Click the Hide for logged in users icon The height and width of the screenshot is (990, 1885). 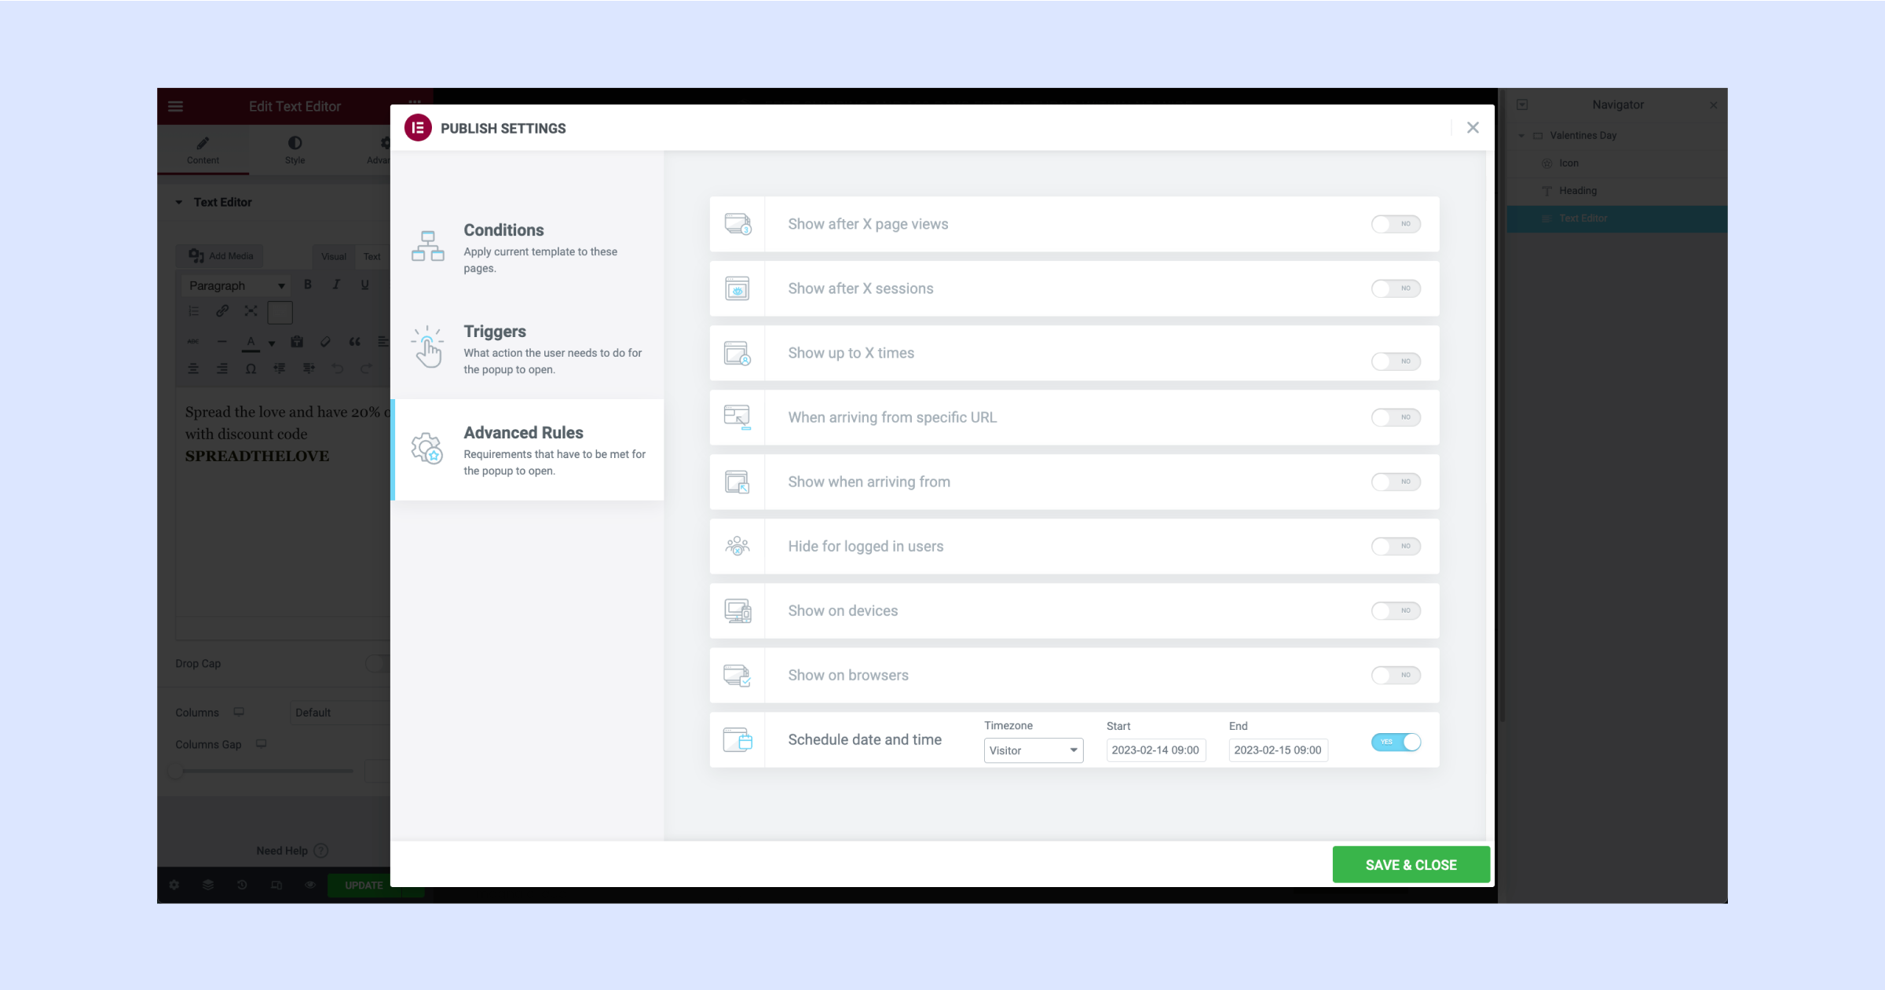coord(737,546)
